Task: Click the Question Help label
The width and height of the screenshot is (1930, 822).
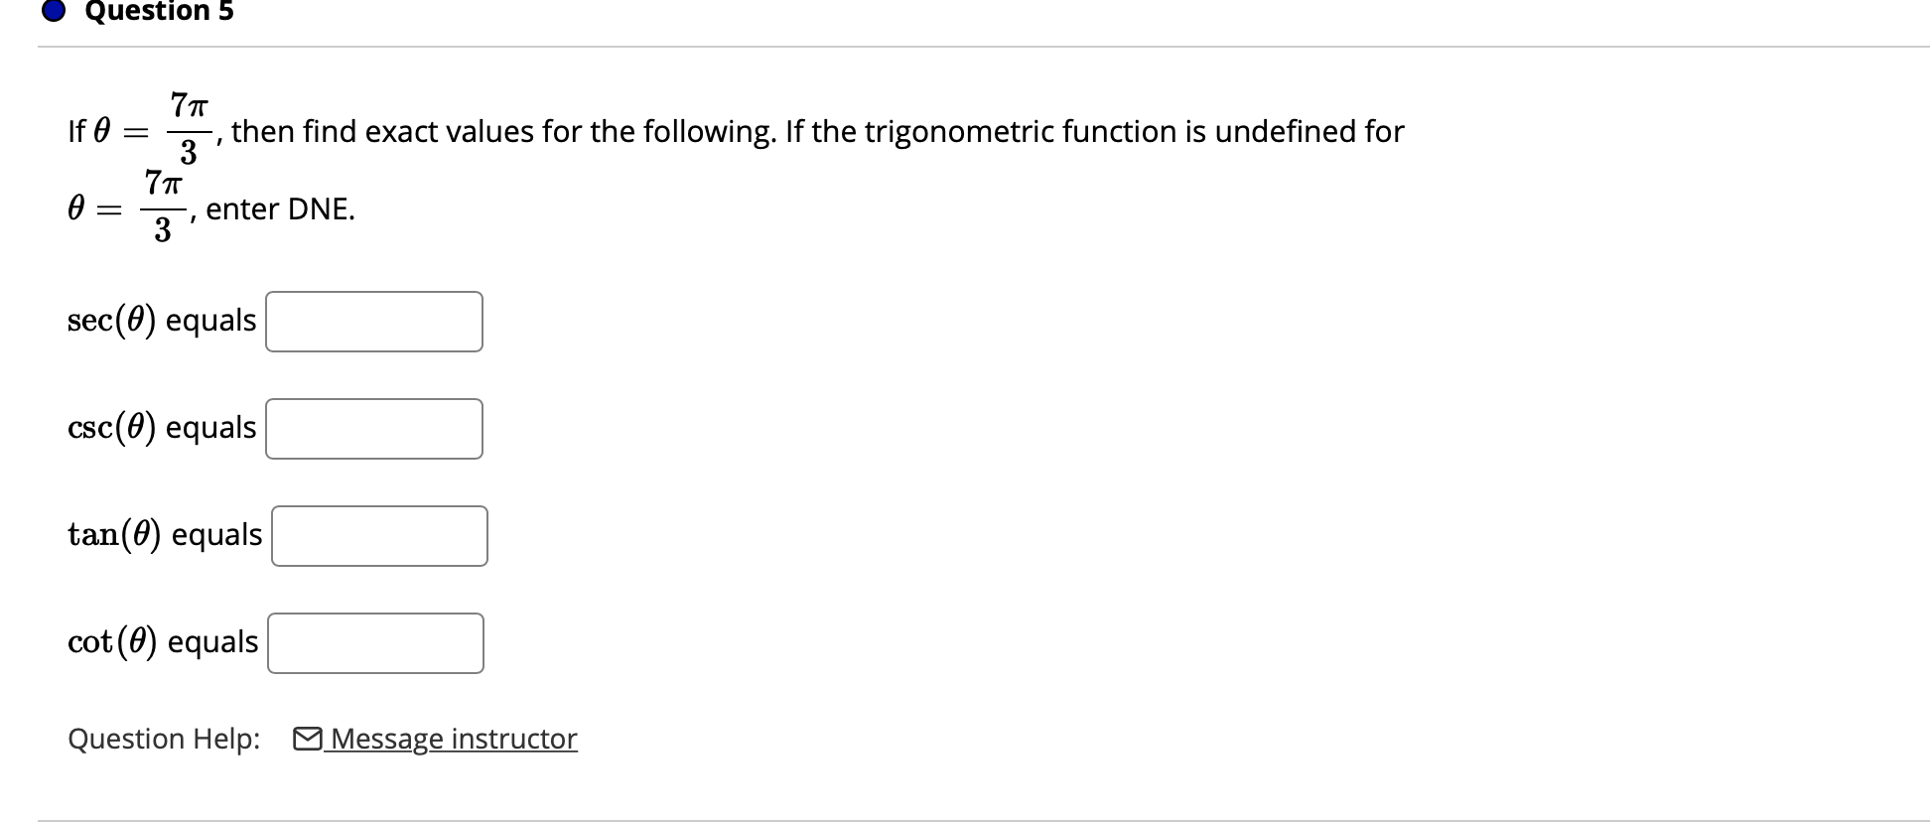Action: coord(162,739)
